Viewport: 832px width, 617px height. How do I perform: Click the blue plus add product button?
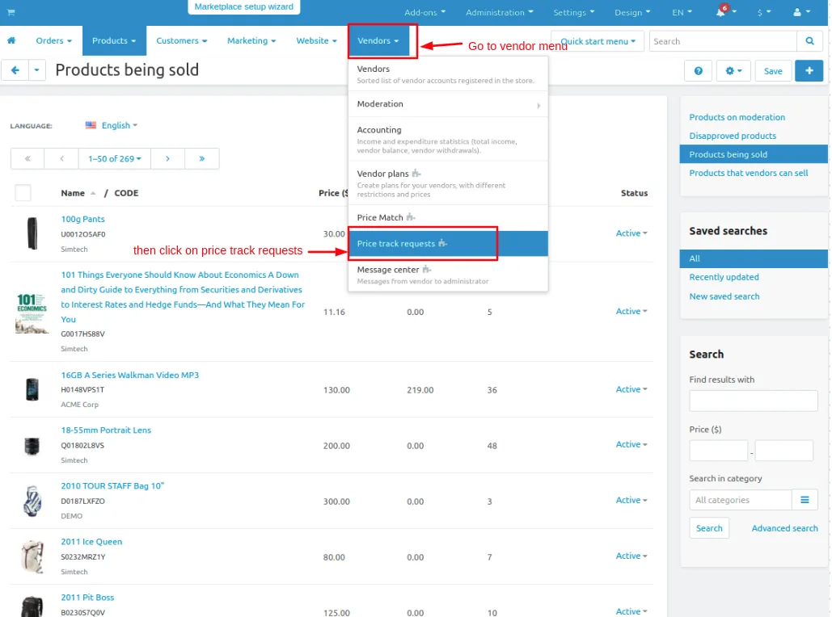[x=809, y=70]
